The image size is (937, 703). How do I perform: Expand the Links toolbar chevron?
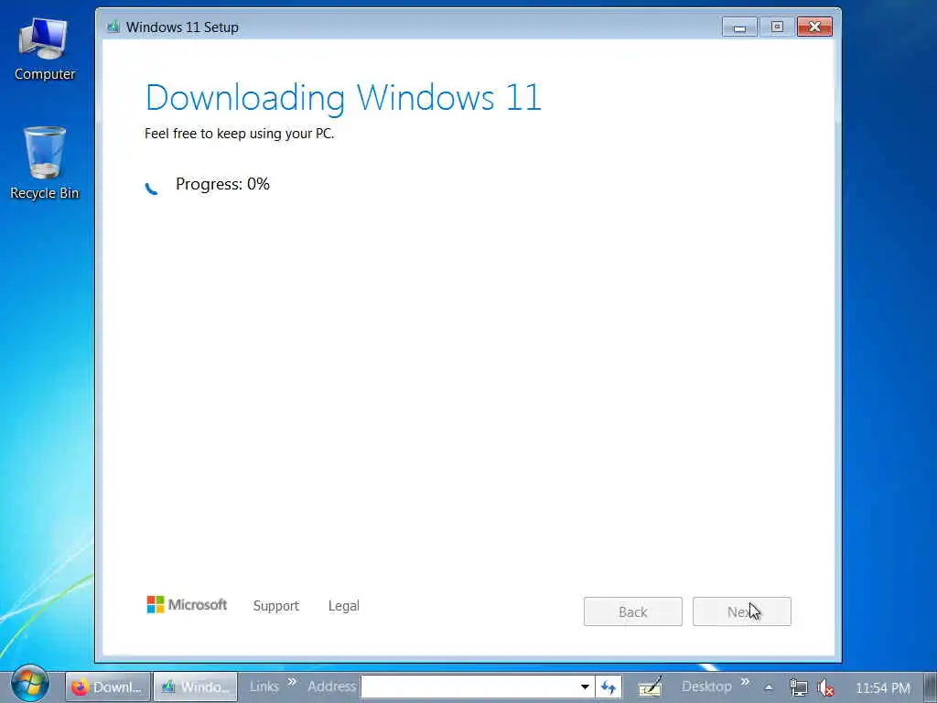(x=292, y=681)
